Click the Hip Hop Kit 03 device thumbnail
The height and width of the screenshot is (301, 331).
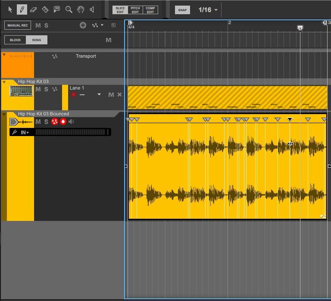21,91
